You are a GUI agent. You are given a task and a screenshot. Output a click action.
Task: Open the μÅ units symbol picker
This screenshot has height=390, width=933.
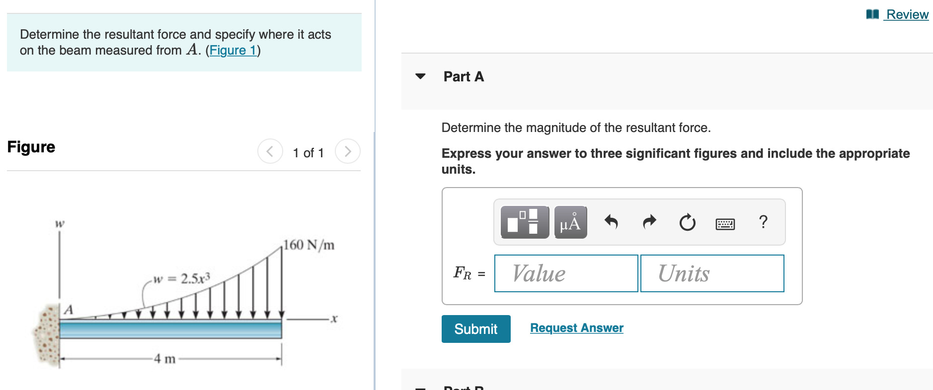[570, 222]
